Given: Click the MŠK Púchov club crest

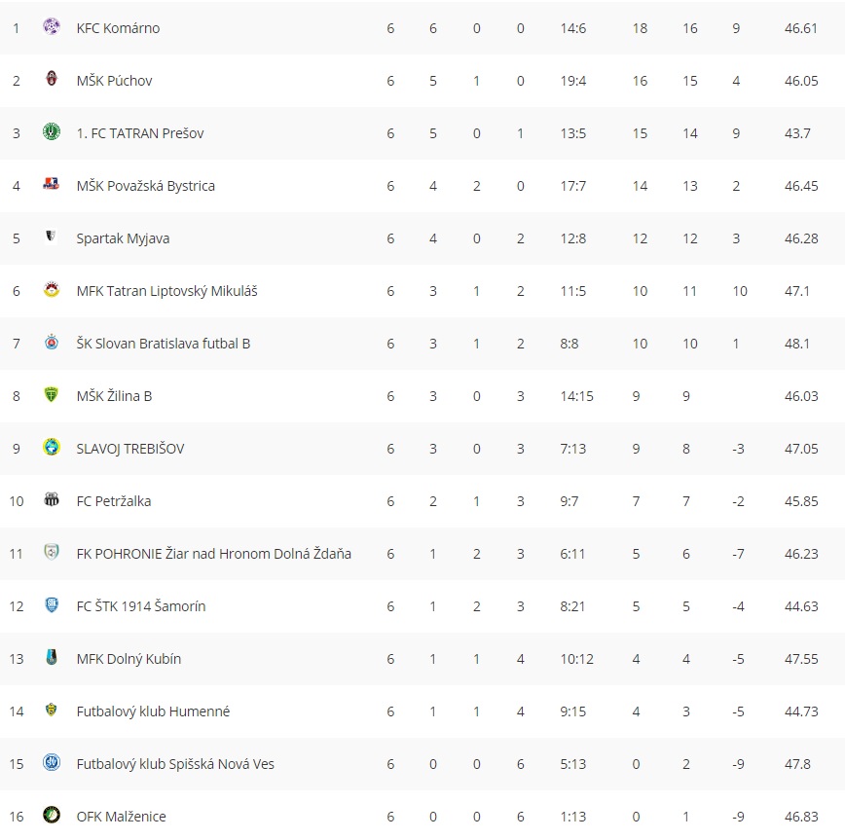Looking at the screenshot, I should pos(52,80).
